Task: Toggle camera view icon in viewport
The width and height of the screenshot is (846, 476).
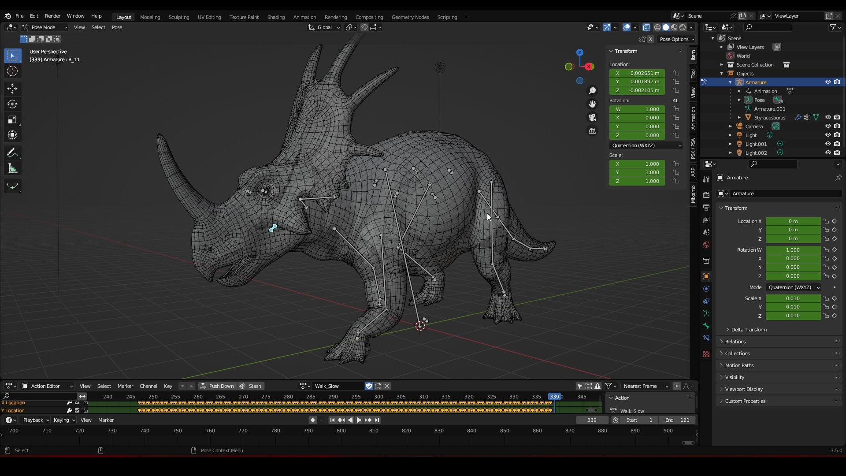Action: (x=592, y=117)
